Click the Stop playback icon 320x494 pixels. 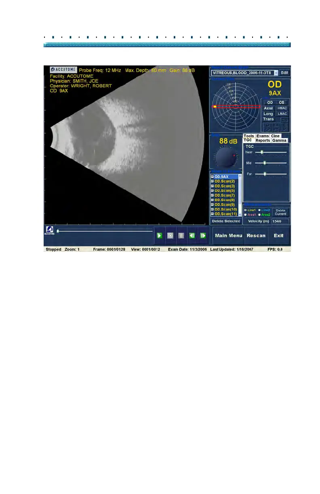170,235
